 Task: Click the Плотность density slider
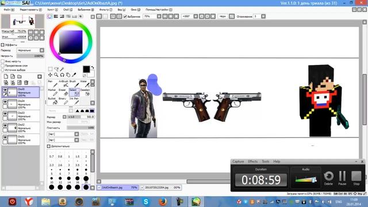pos(80,128)
